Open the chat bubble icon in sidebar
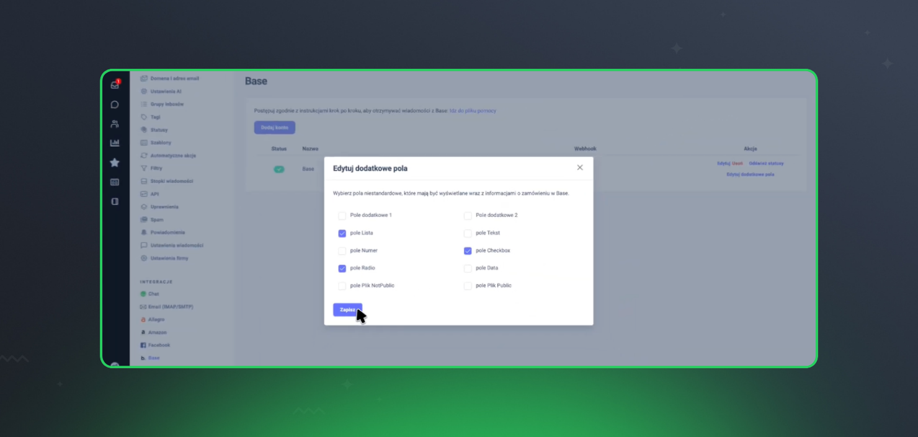The height and width of the screenshot is (437, 918). coord(115,105)
